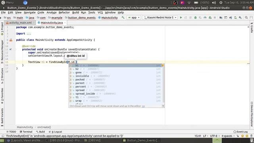
Task: Switch to the activity_main.xml tab
Action: tap(20, 23)
